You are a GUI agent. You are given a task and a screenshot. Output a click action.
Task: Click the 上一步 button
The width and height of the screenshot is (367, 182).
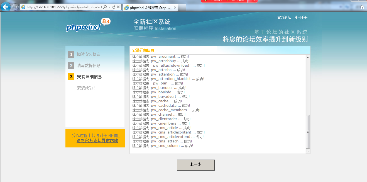tap(196, 165)
